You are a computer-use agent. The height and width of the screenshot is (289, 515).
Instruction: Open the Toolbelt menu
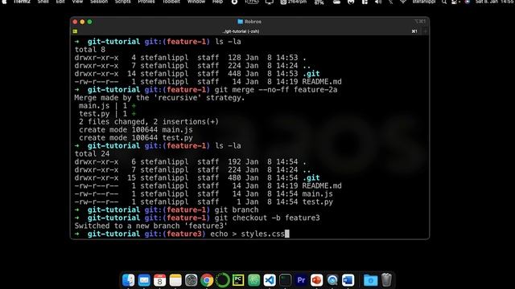pyautogui.click(x=171, y=2)
